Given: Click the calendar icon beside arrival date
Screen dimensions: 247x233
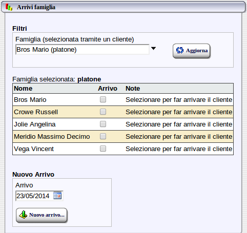Looking at the screenshot, I should pos(57,196).
